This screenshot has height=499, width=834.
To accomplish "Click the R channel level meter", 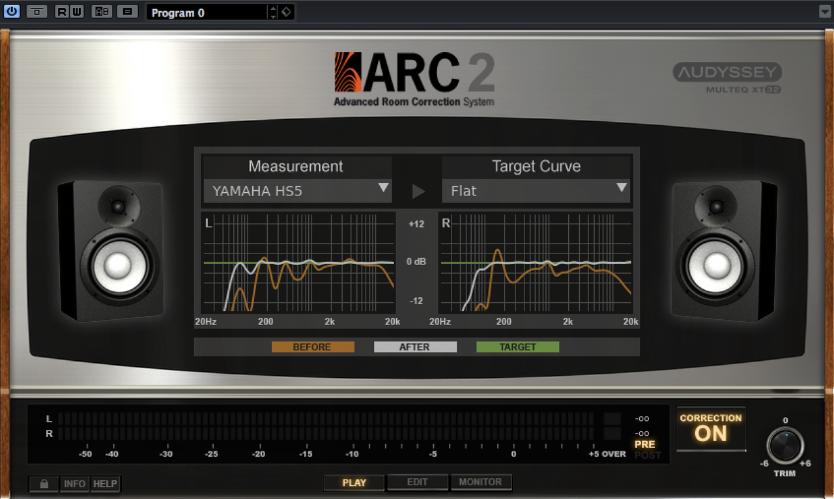I will click(326, 433).
